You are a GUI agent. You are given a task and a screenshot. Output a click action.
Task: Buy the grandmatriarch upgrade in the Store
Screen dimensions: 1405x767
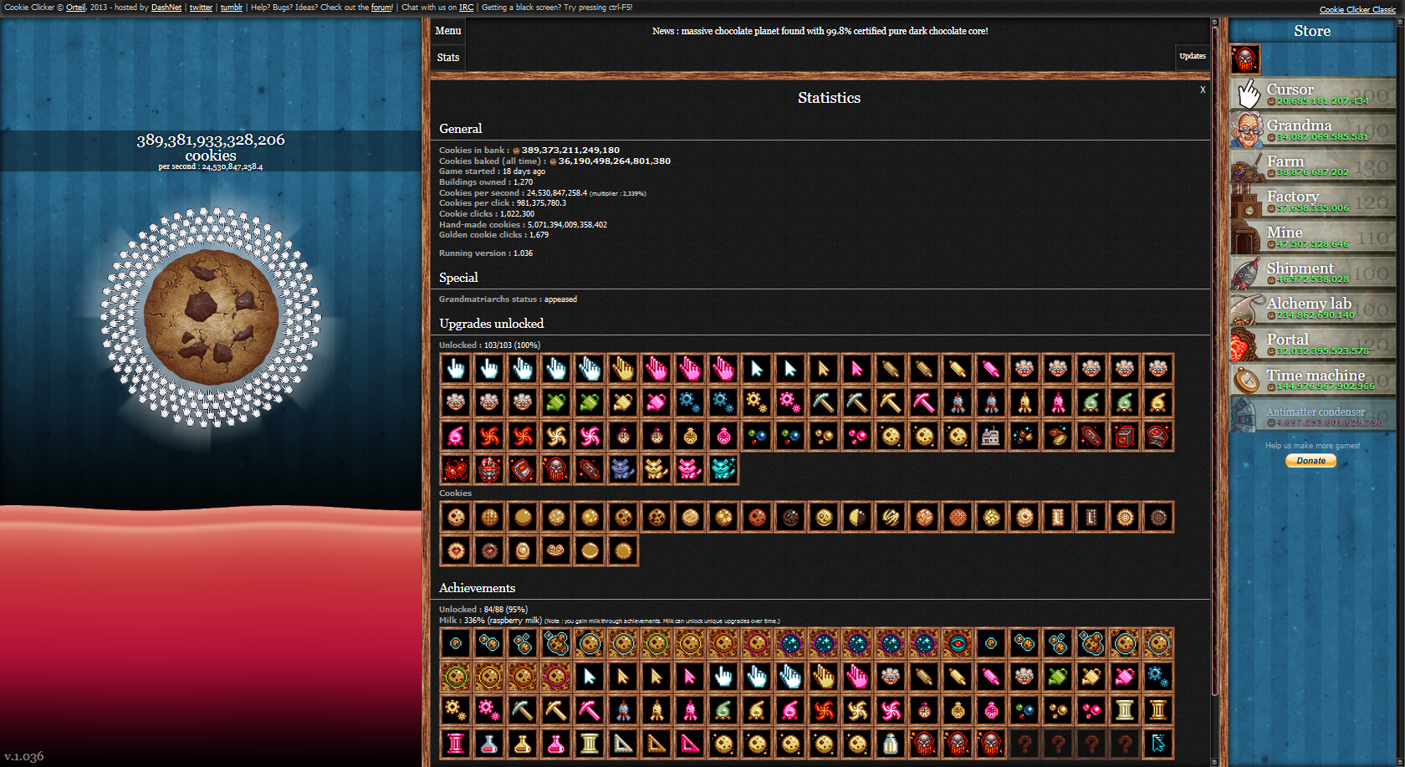click(x=1245, y=59)
